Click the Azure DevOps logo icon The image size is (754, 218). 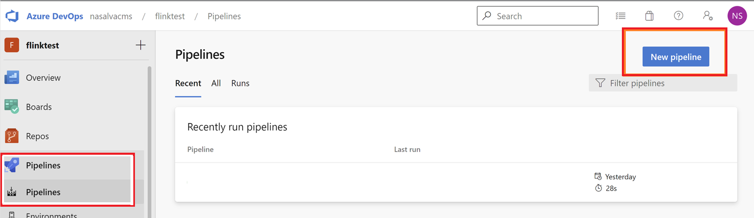(x=12, y=16)
